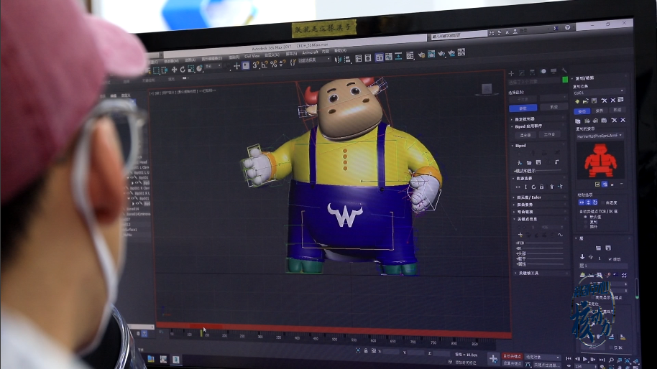Select the Scale transform tool
Image resolution: width=657 pixels, height=369 pixels.
[190, 69]
